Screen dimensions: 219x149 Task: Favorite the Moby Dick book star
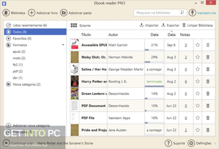point(198,57)
